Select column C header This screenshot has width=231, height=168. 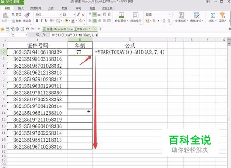click(130, 40)
